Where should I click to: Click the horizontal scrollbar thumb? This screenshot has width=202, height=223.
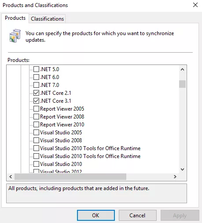tap(70, 176)
